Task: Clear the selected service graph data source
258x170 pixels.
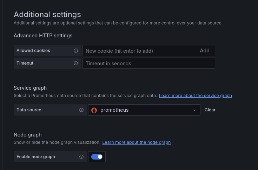Action: (x=210, y=110)
